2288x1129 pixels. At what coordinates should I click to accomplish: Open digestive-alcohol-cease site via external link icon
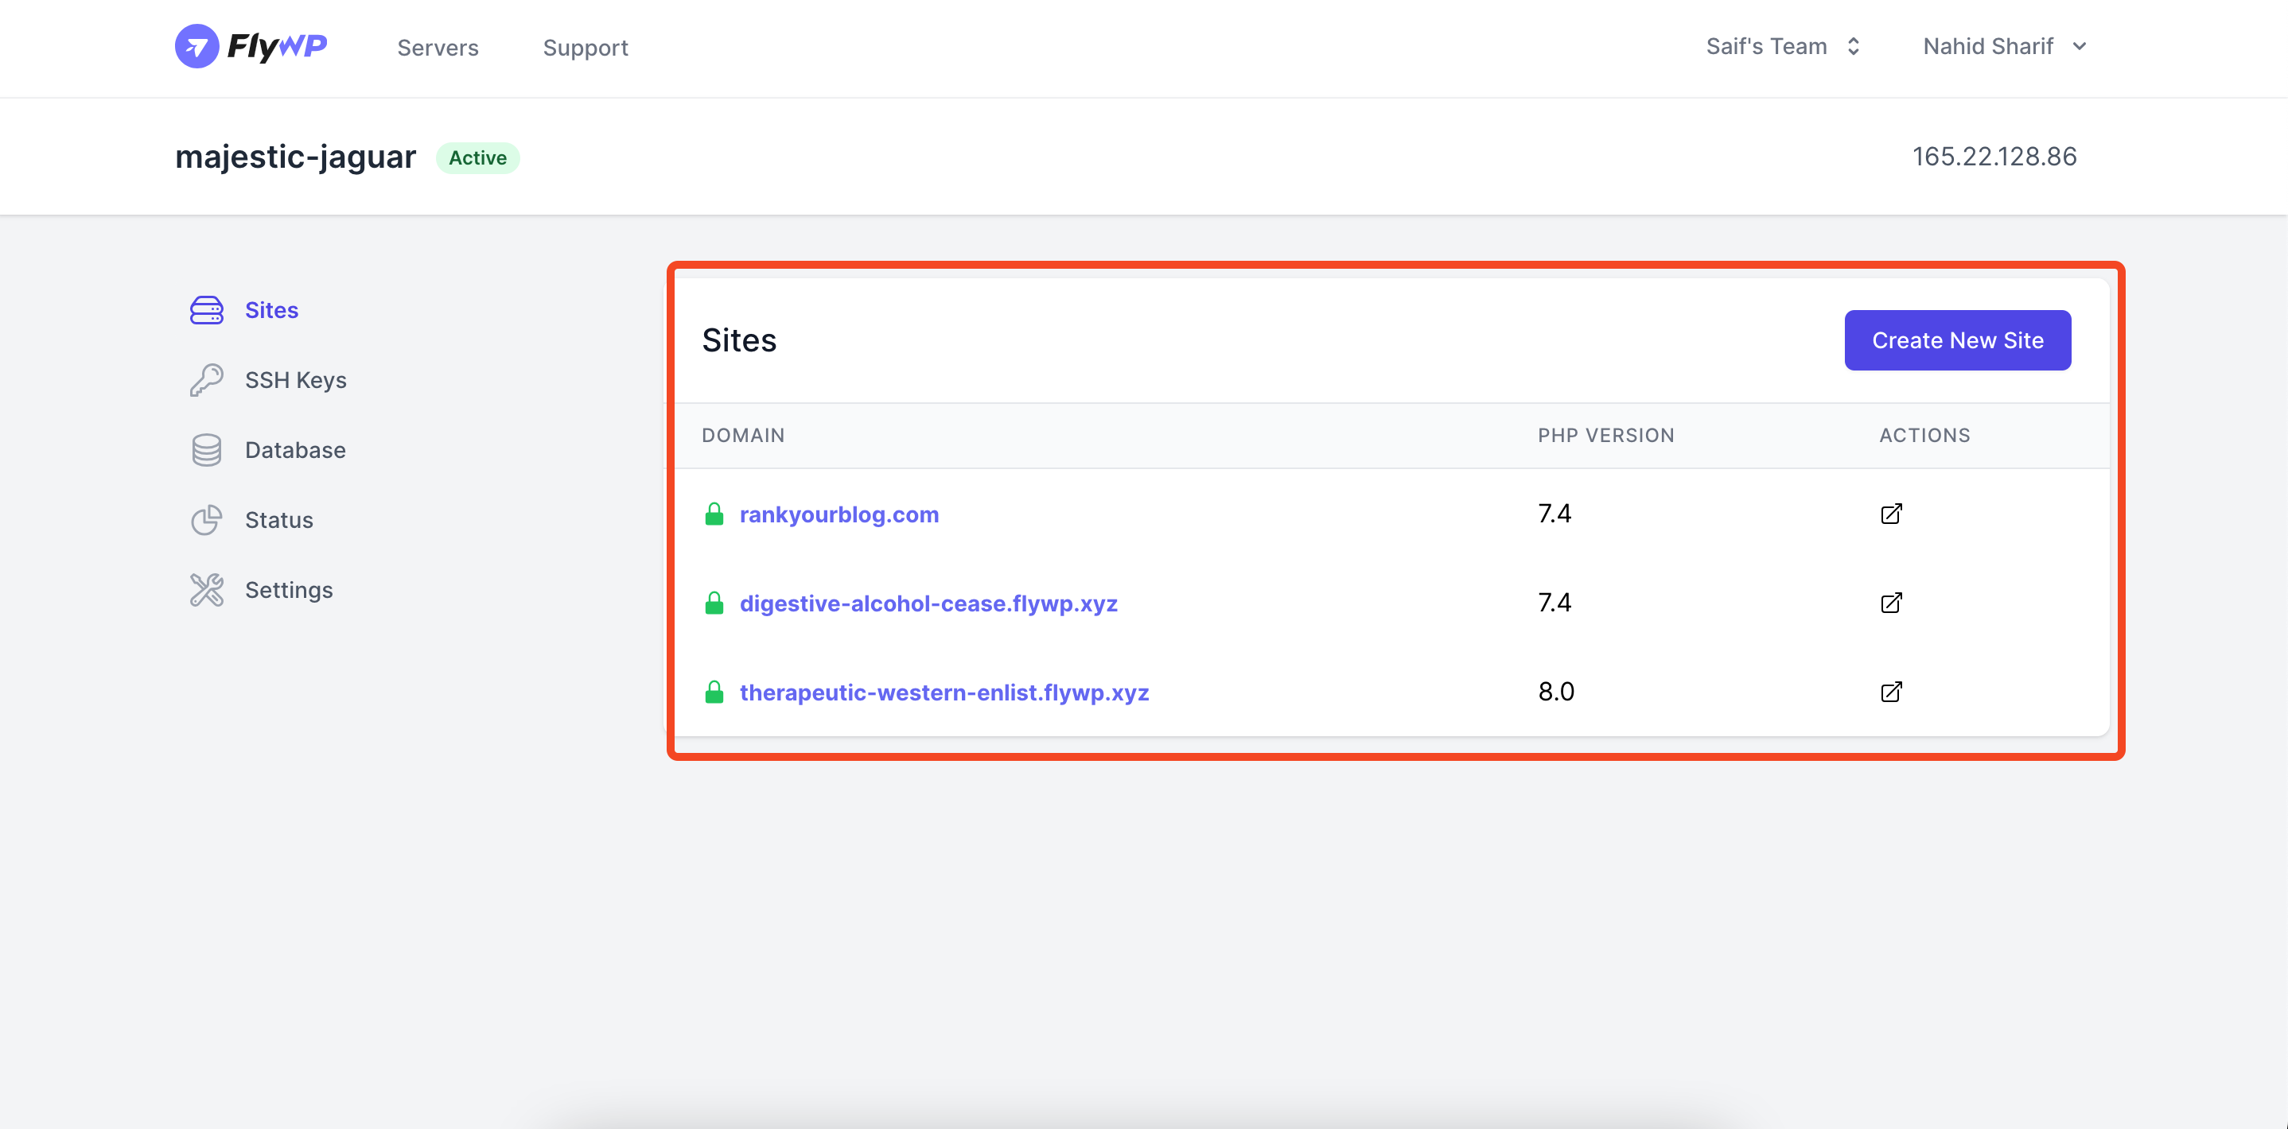(x=1891, y=603)
